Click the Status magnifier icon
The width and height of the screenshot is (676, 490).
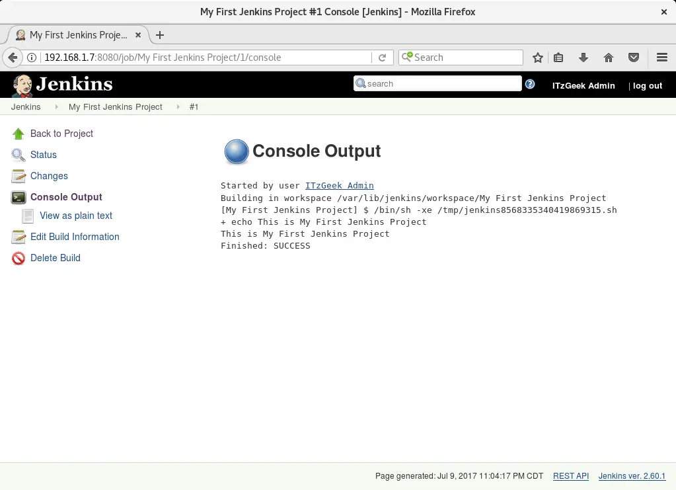pyautogui.click(x=18, y=155)
